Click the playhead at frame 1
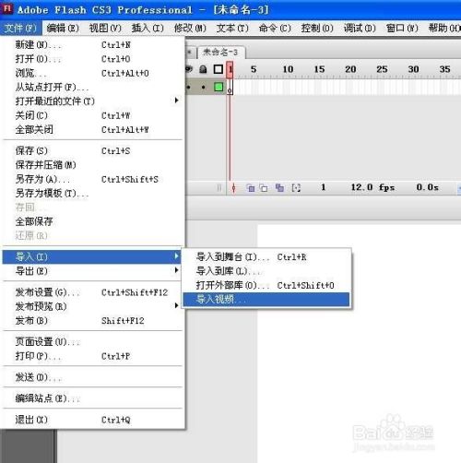Viewport: 461px width, 463px height. pyautogui.click(x=230, y=70)
